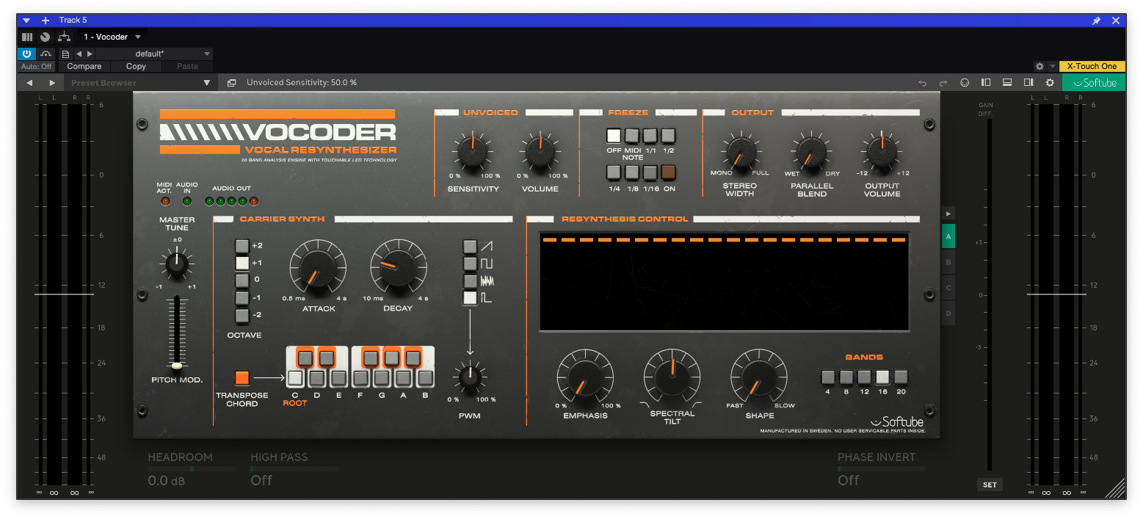1143x519 pixels.
Task: Toggle the Transpose Chord orange button
Action: tap(242, 378)
